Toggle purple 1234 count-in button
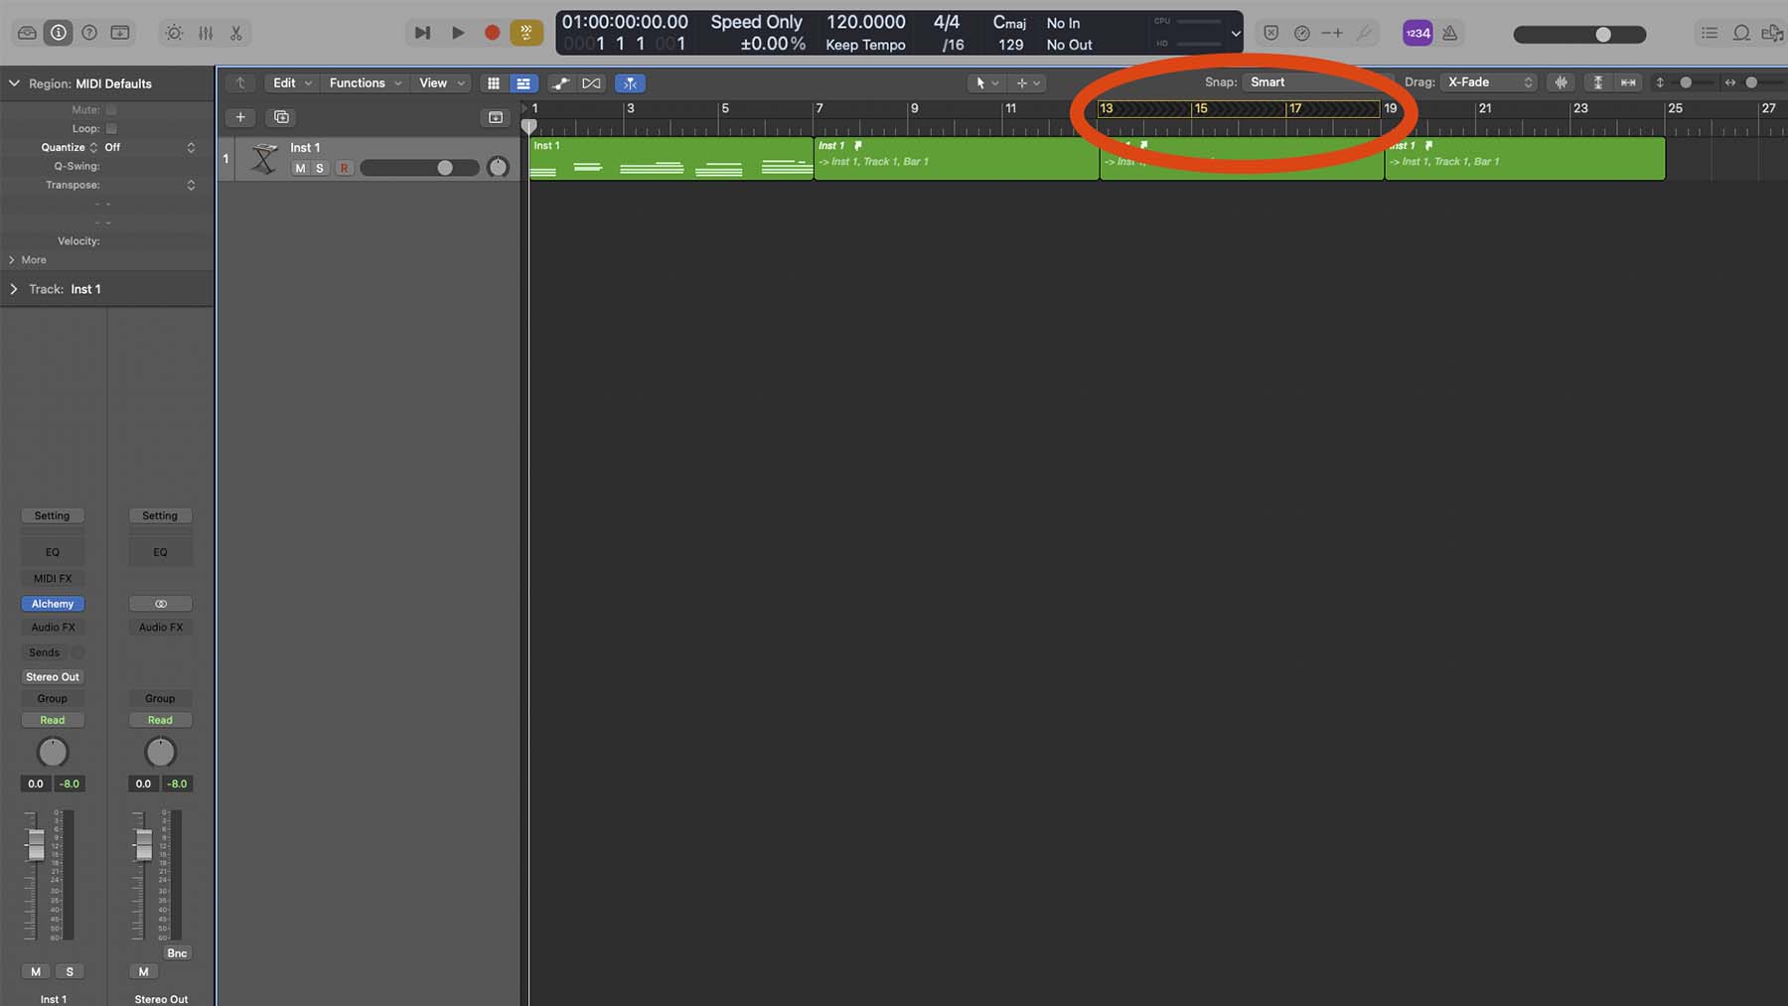The width and height of the screenshot is (1788, 1006). click(x=1417, y=33)
